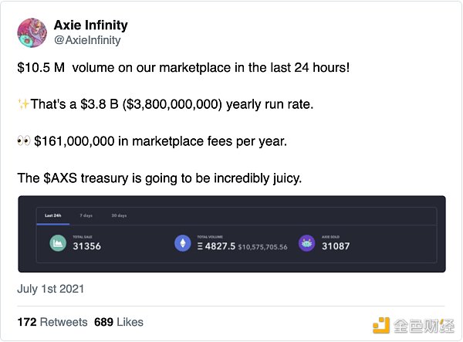Switch to the 7 days tab
This screenshot has height=342, width=463.
click(86, 216)
